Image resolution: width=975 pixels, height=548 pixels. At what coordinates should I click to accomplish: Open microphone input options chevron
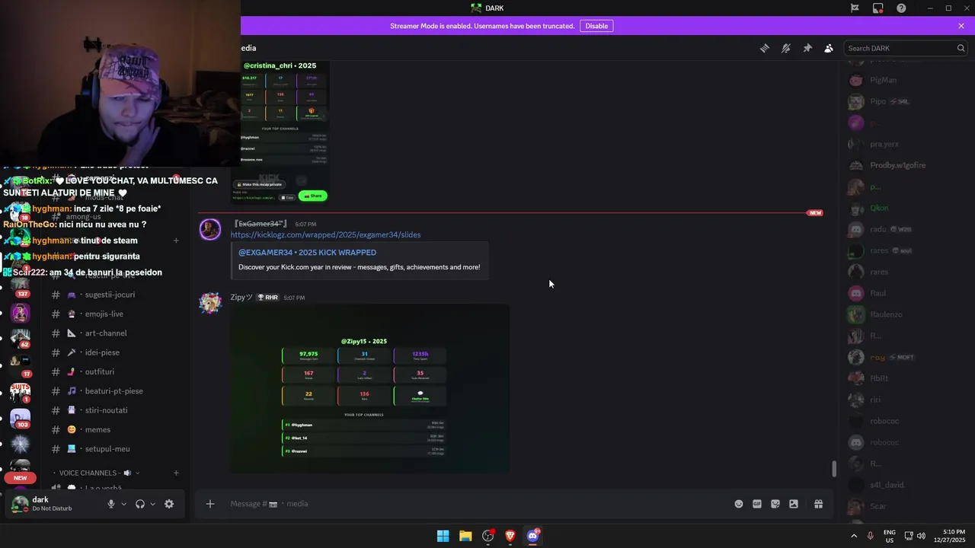pyautogui.click(x=124, y=504)
